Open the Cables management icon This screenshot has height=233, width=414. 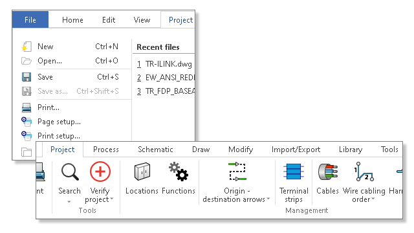pyautogui.click(x=328, y=172)
